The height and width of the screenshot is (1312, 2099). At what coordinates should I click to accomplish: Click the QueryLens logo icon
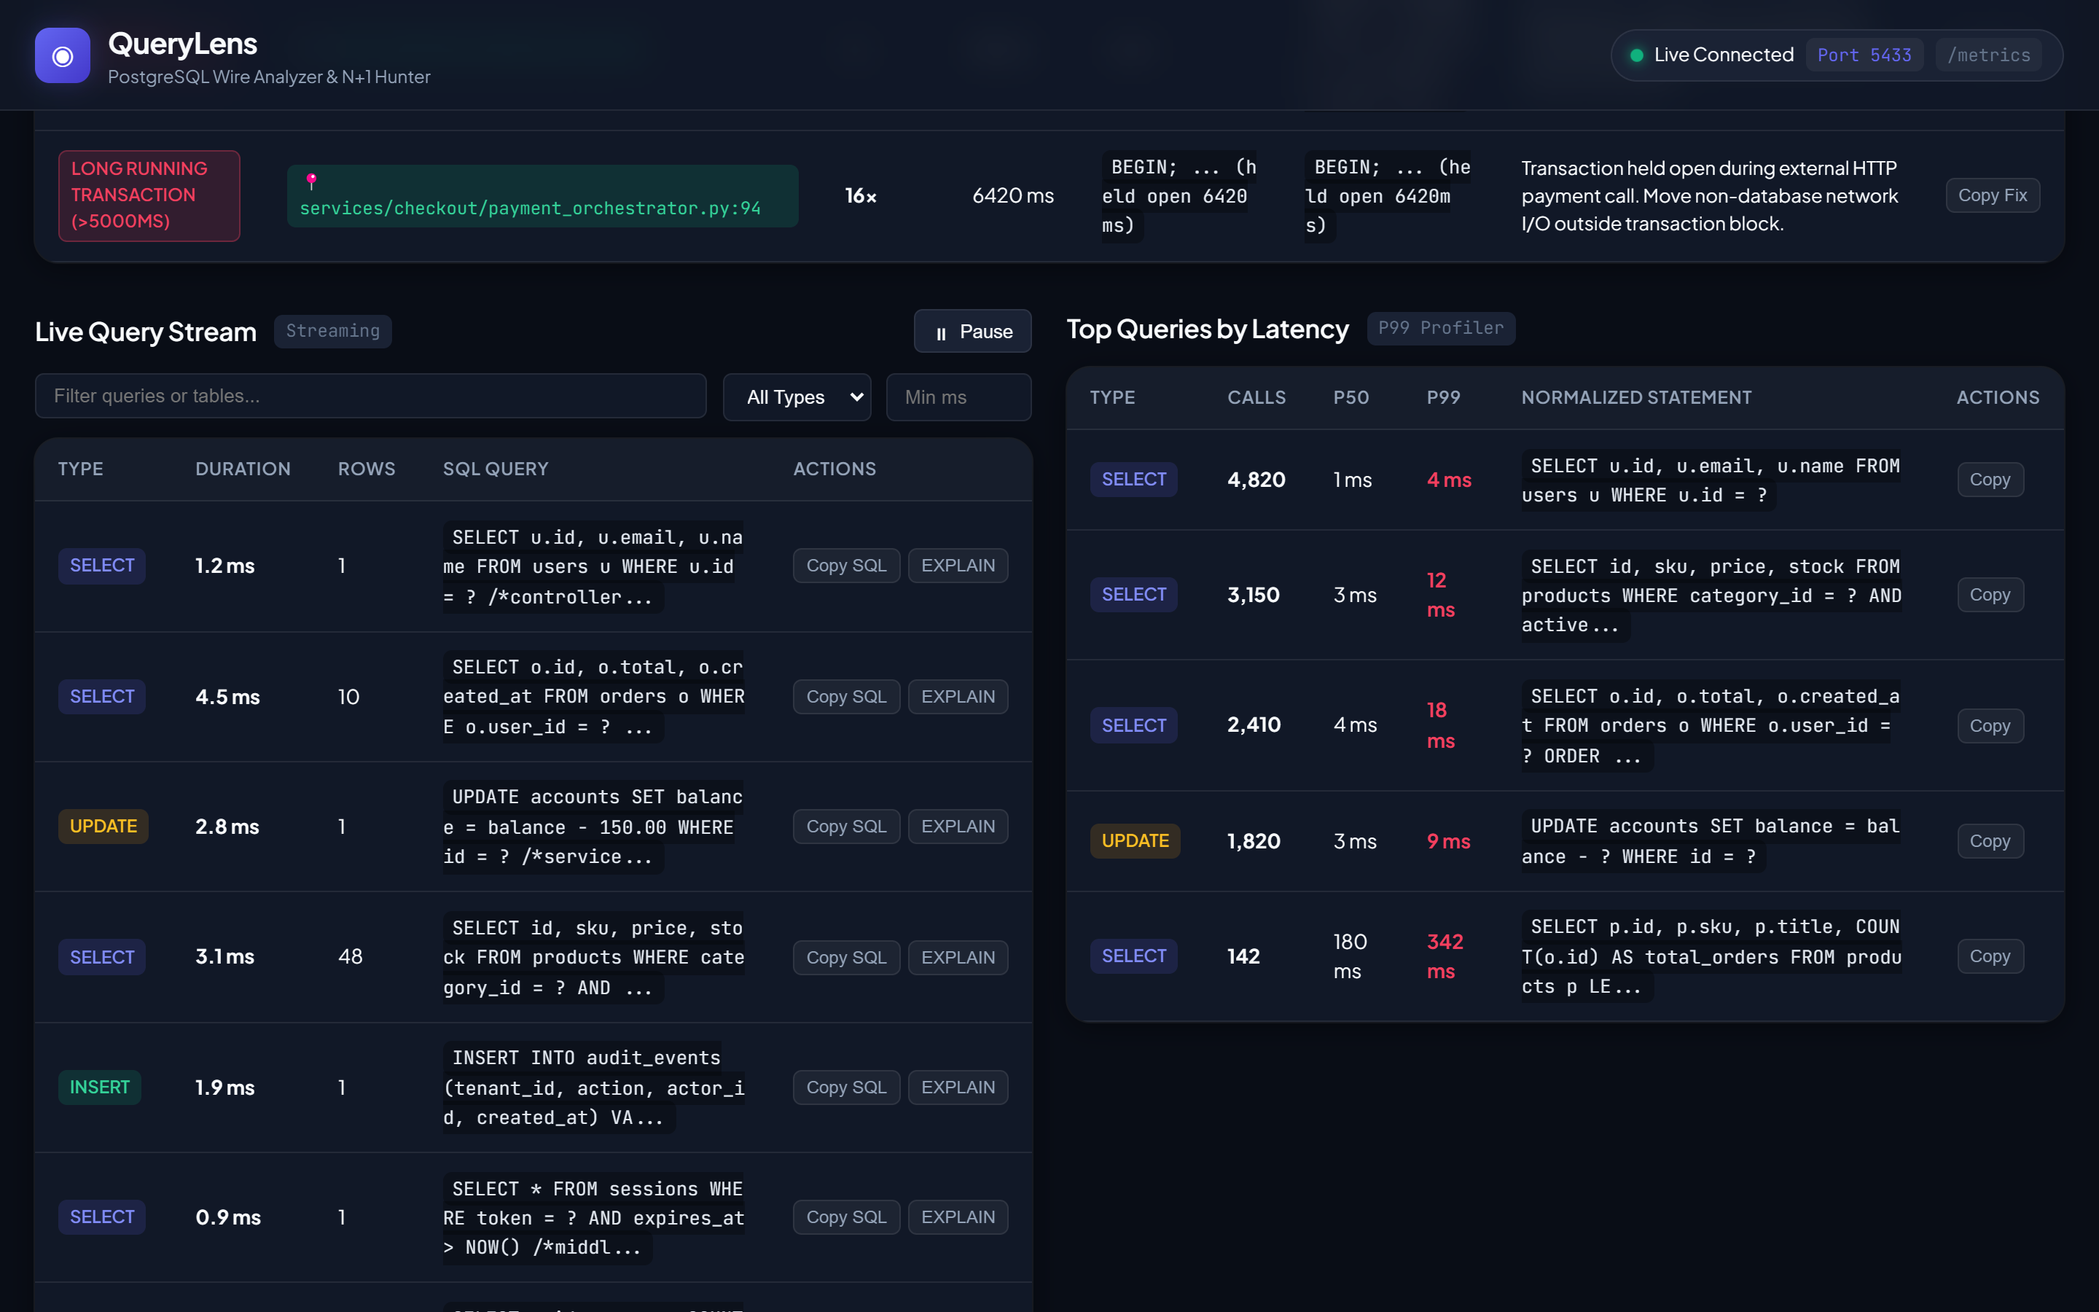point(63,55)
